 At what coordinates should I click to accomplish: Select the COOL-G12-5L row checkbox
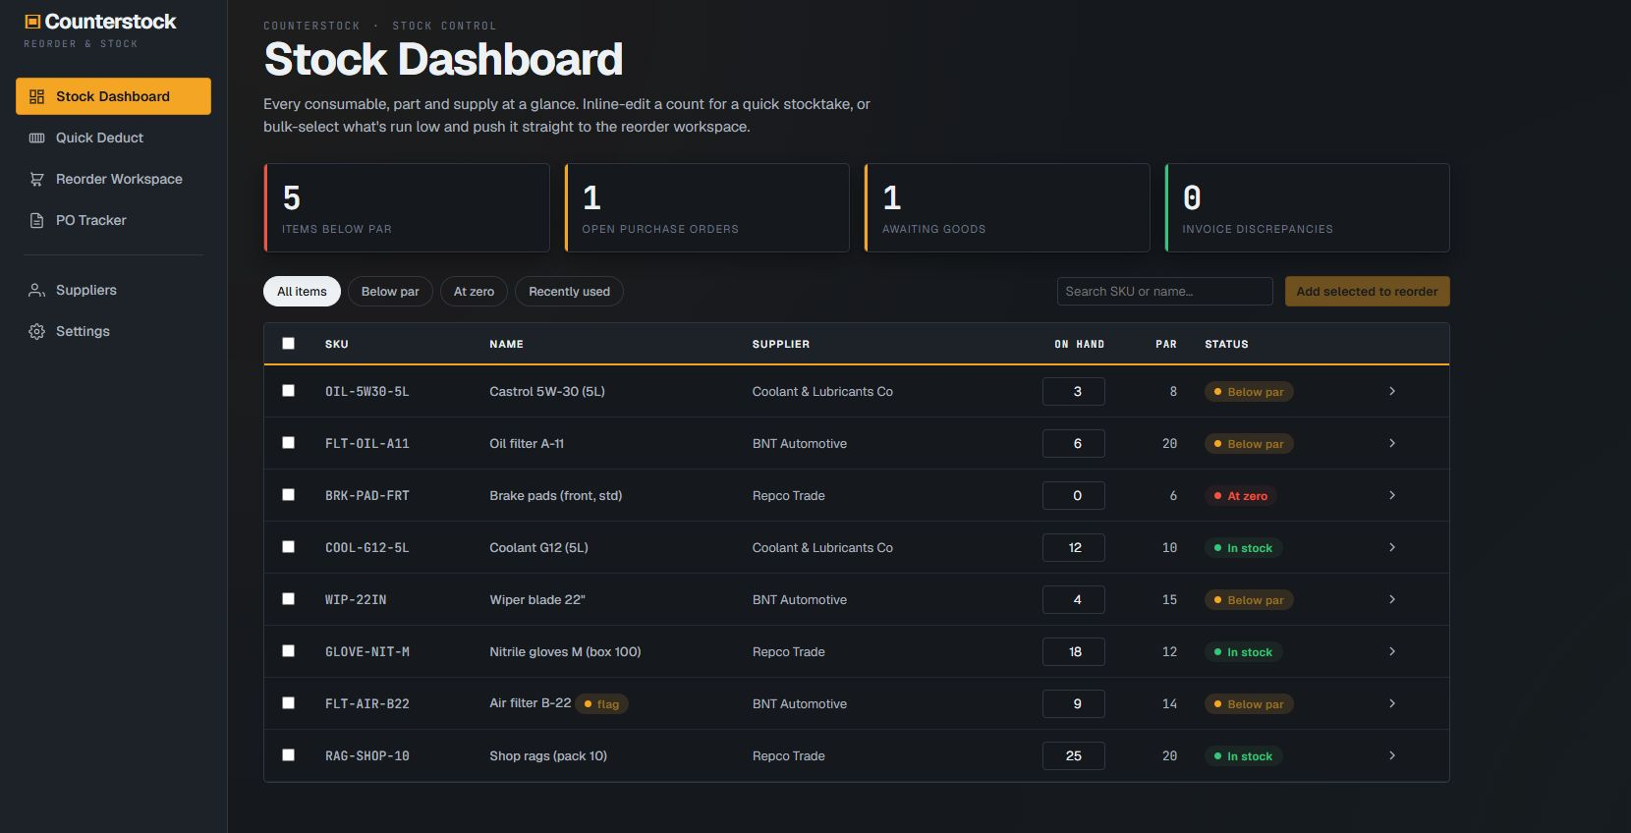(x=288, y=546)
